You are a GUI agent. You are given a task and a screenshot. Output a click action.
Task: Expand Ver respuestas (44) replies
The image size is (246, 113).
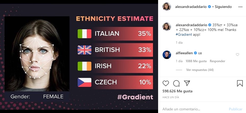(200, 70)
